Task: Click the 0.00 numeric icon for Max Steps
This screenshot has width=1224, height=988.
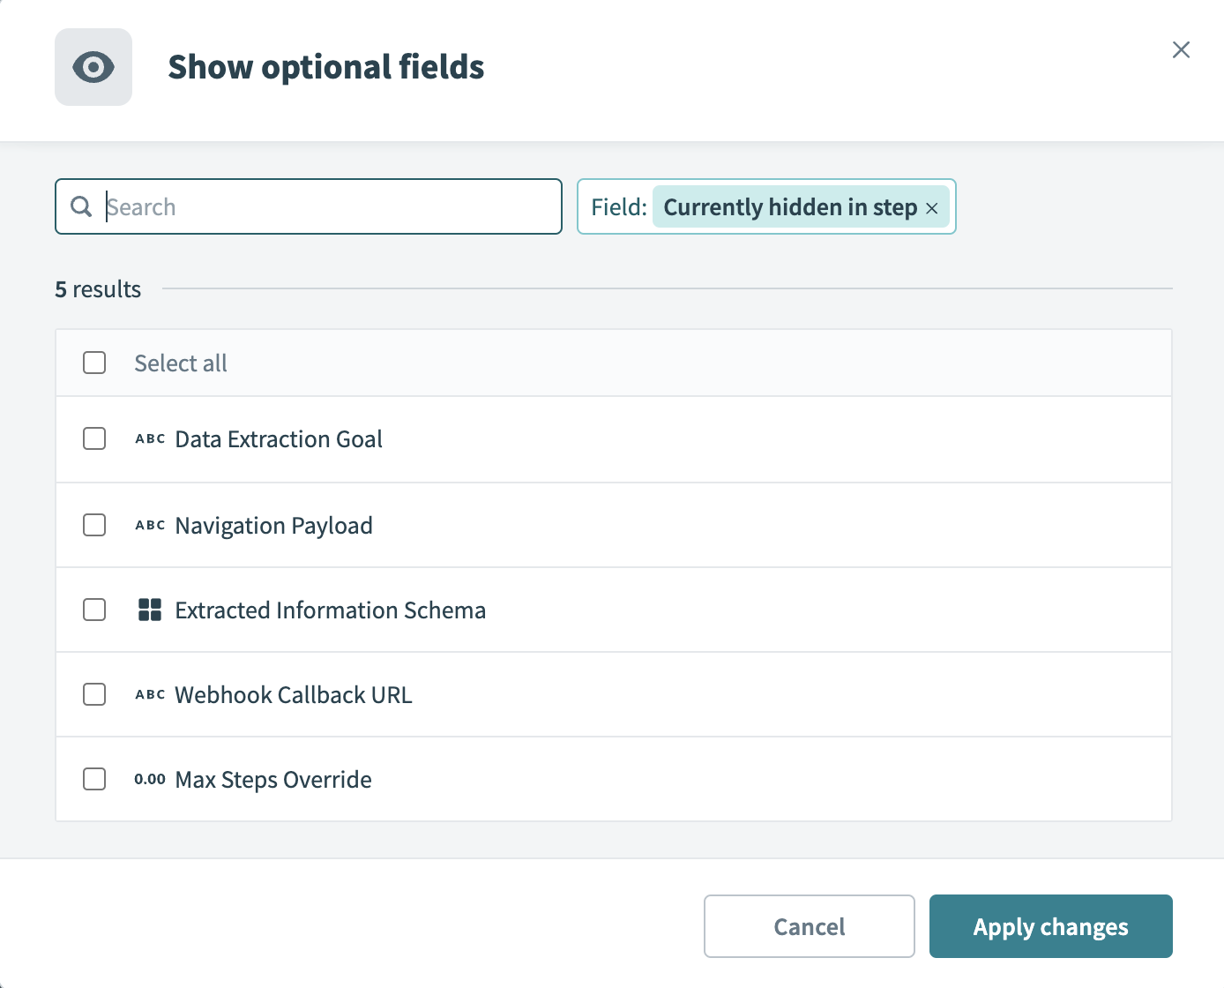Action: [x=150, y=780]
